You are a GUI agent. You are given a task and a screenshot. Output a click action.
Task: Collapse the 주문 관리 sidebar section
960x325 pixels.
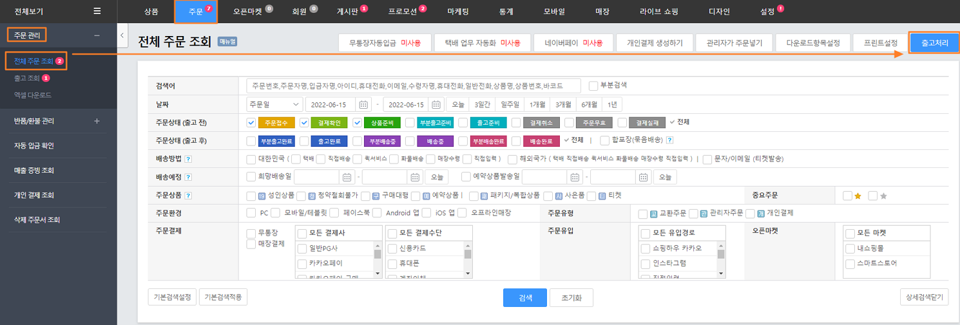click(x=97, y=35)
